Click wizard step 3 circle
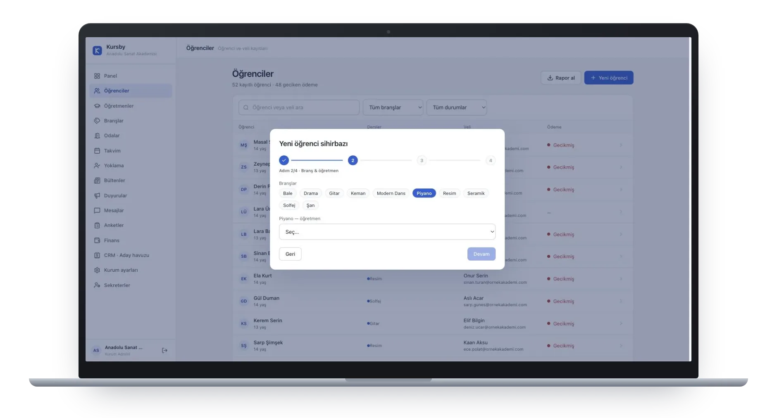Image resolution: width=777 pixels, height=418 pixels. pos(422,160)
